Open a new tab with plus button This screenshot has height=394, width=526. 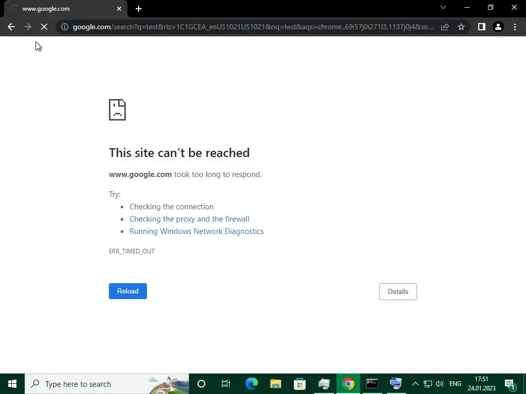139,9
